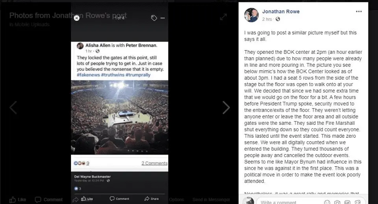The height and width of the screenshot is (204, 378).
Task: Click the tag photo icon
Action: pos(154,18)
